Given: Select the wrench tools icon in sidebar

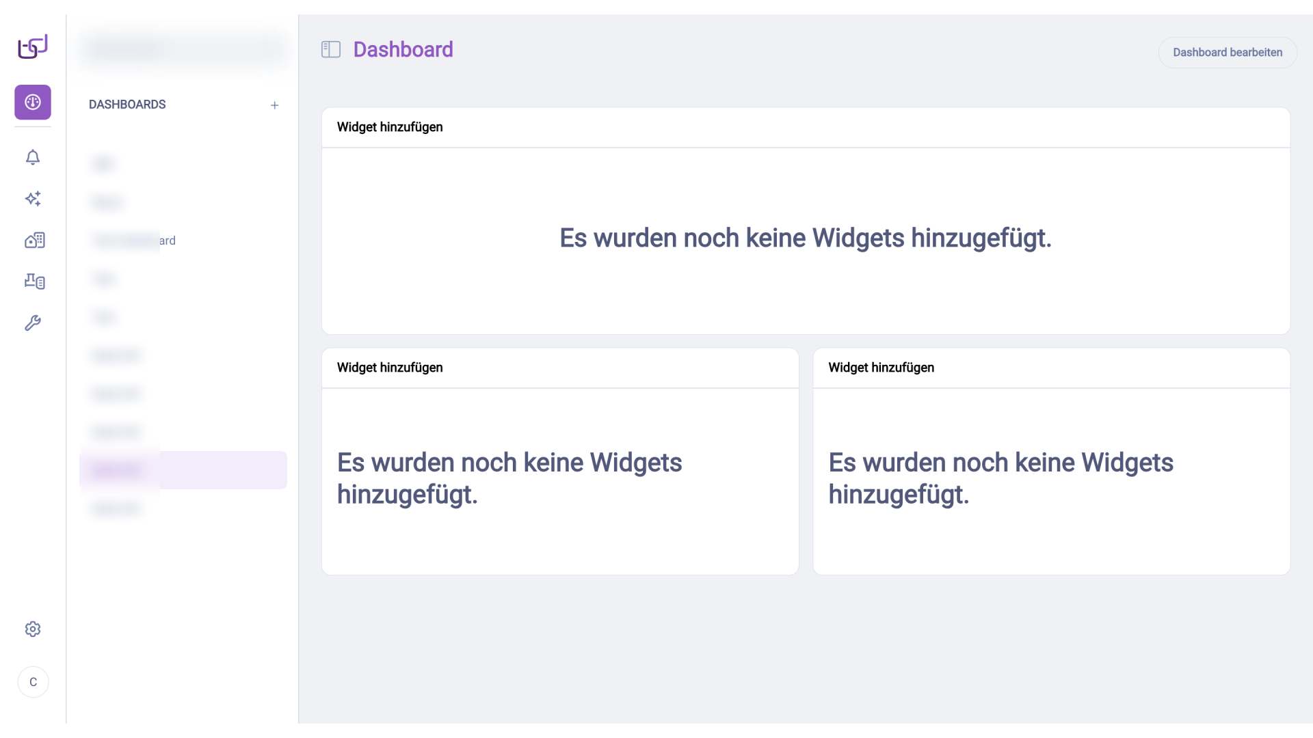Looking at the screenshot, I should click(33, 323).
